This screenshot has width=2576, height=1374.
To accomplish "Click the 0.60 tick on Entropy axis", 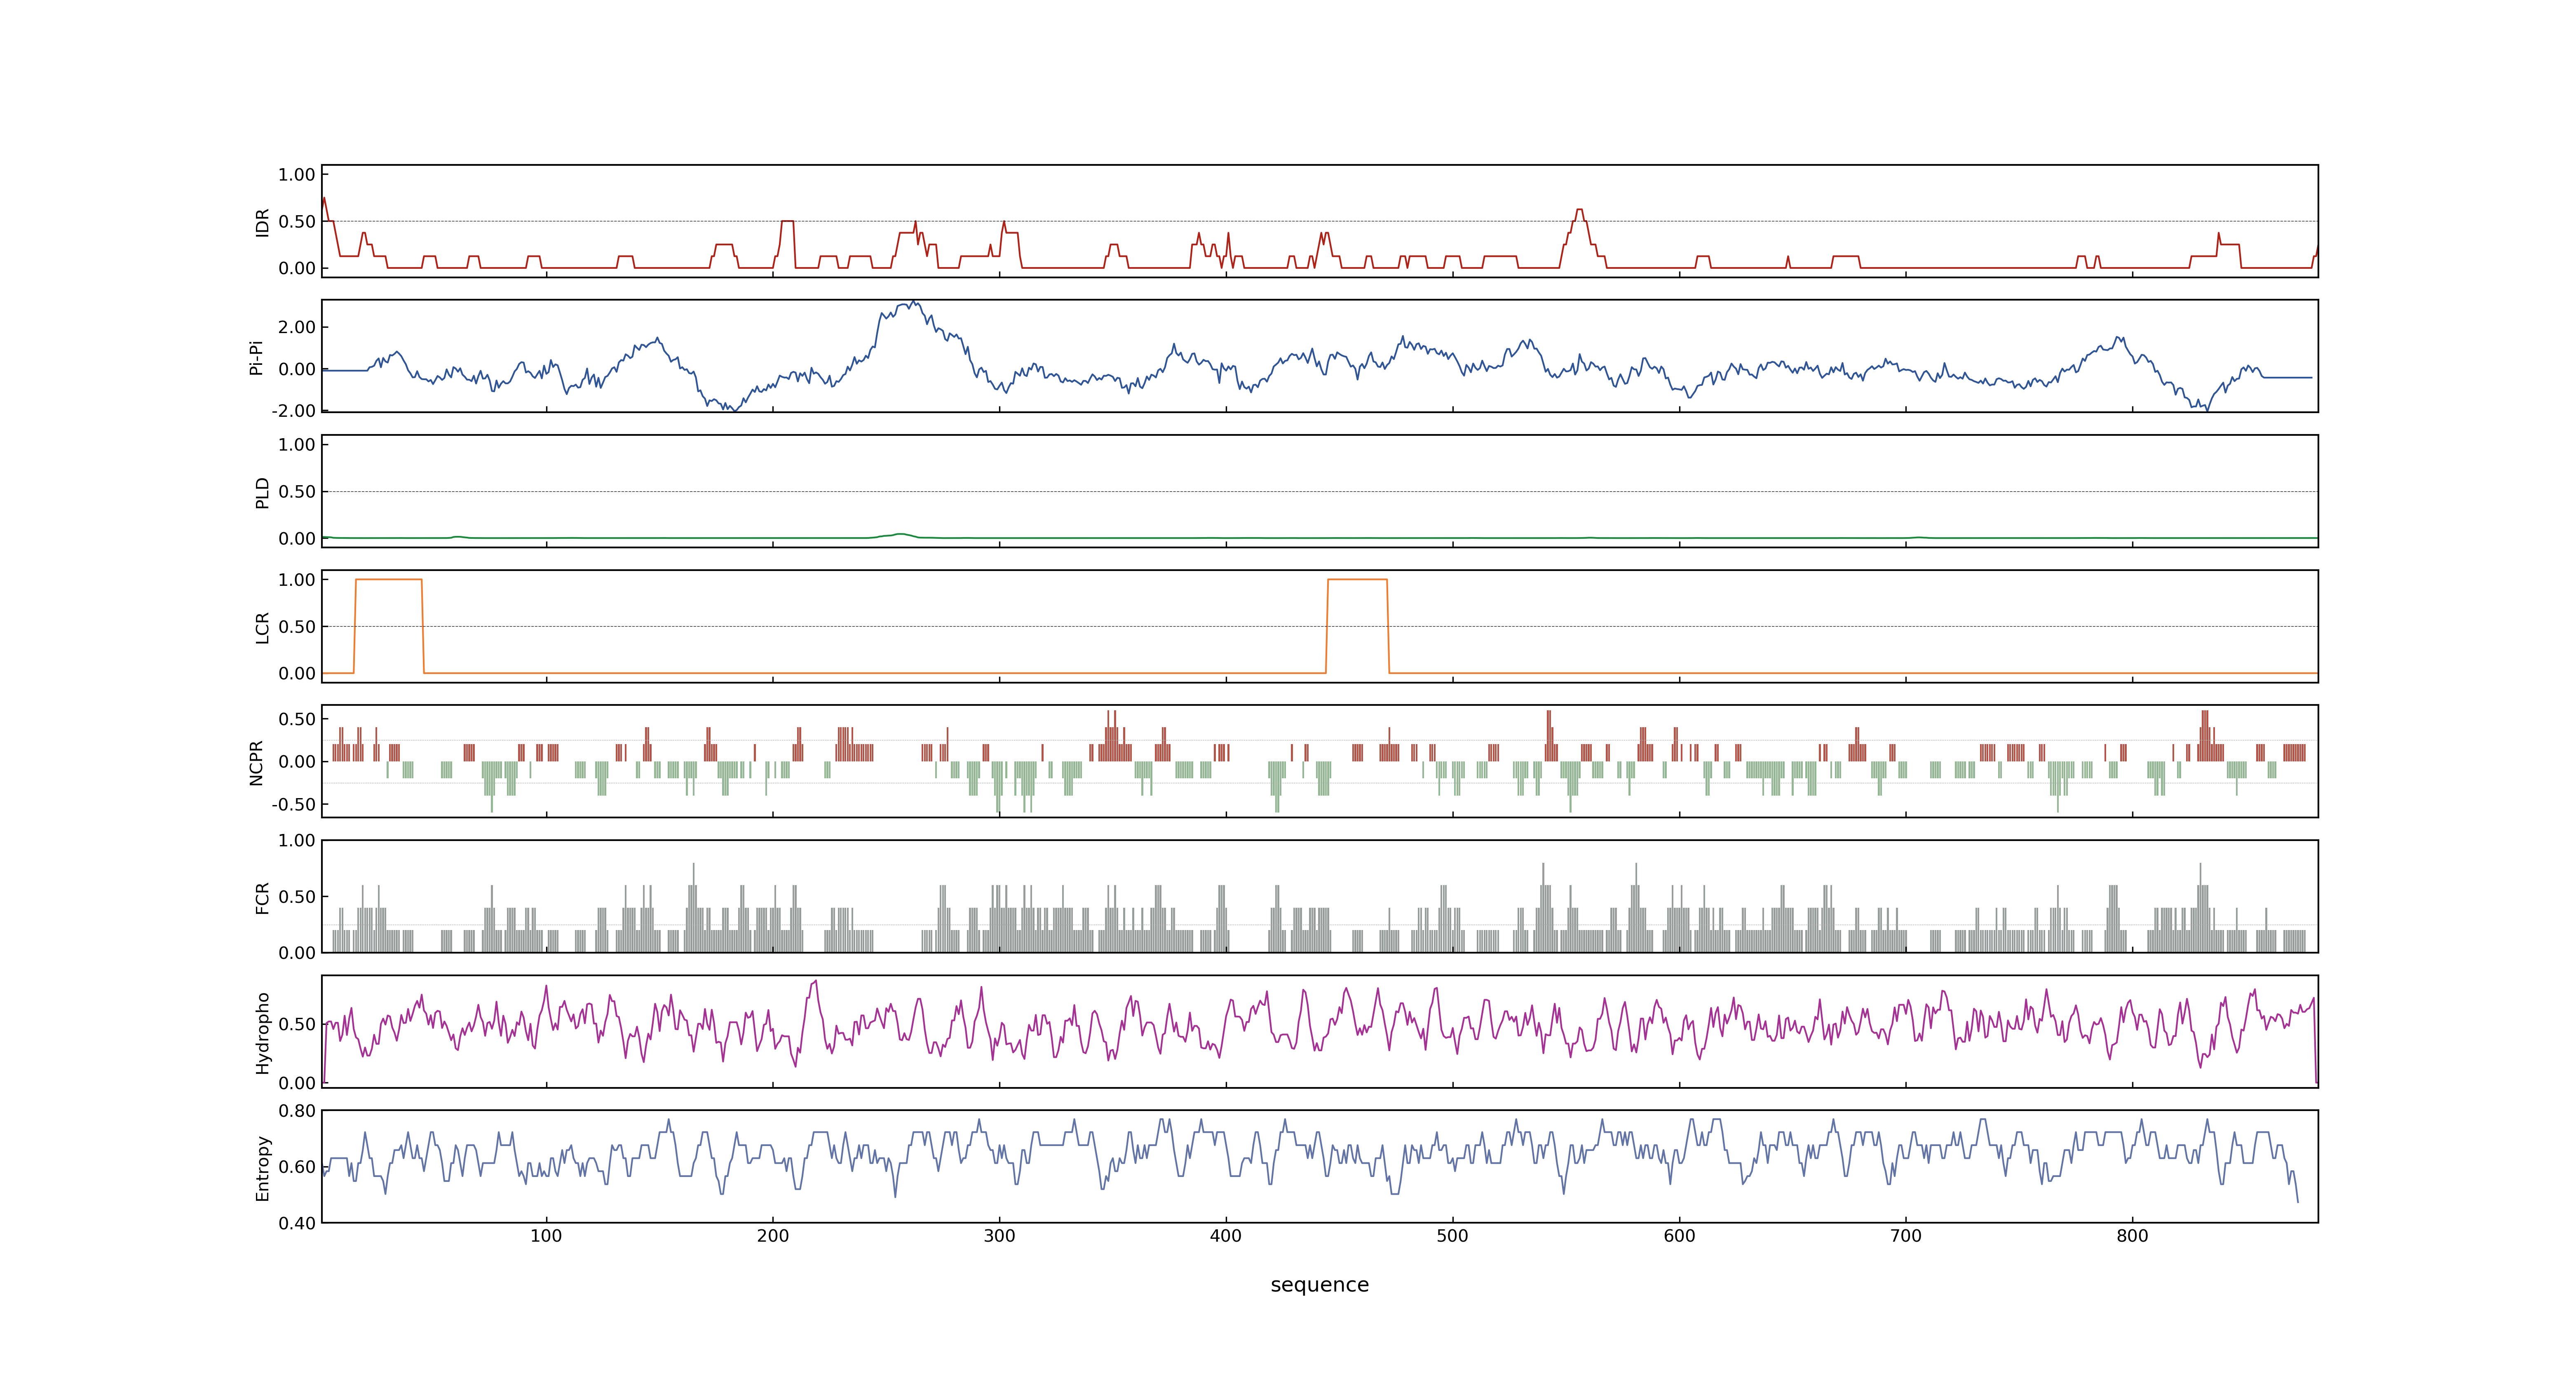I will coord(297,1167).
